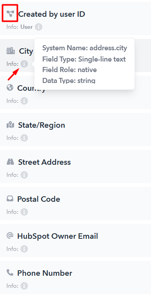Select the Street Address field row
This screenshot has height=296, width=151.
click(76, 167)
